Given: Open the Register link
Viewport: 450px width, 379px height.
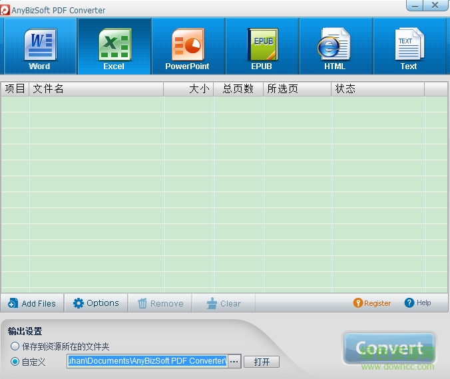Looking at the screenshot, I should coord(372,303).
